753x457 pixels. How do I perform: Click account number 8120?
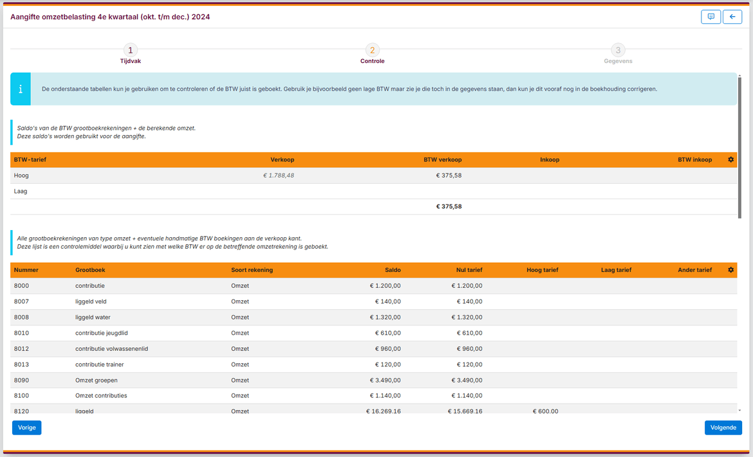(22, 411)
